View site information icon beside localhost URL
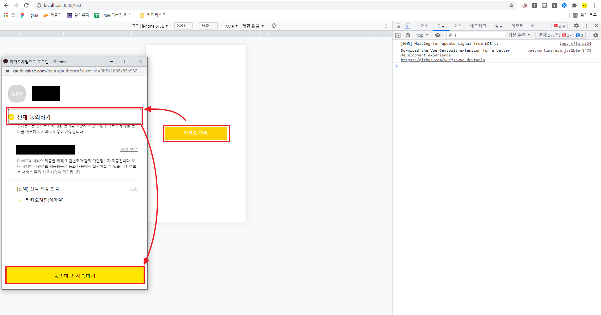This screenshot has width=601, height=315. pyautogui.click(x=39, y=5)
